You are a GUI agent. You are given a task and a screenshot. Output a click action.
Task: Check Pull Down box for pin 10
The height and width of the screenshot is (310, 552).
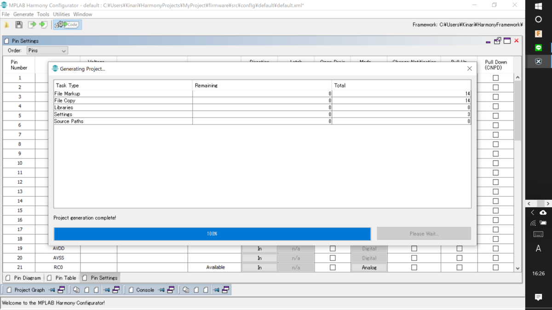pyautogui.click(x=495, y=163)
